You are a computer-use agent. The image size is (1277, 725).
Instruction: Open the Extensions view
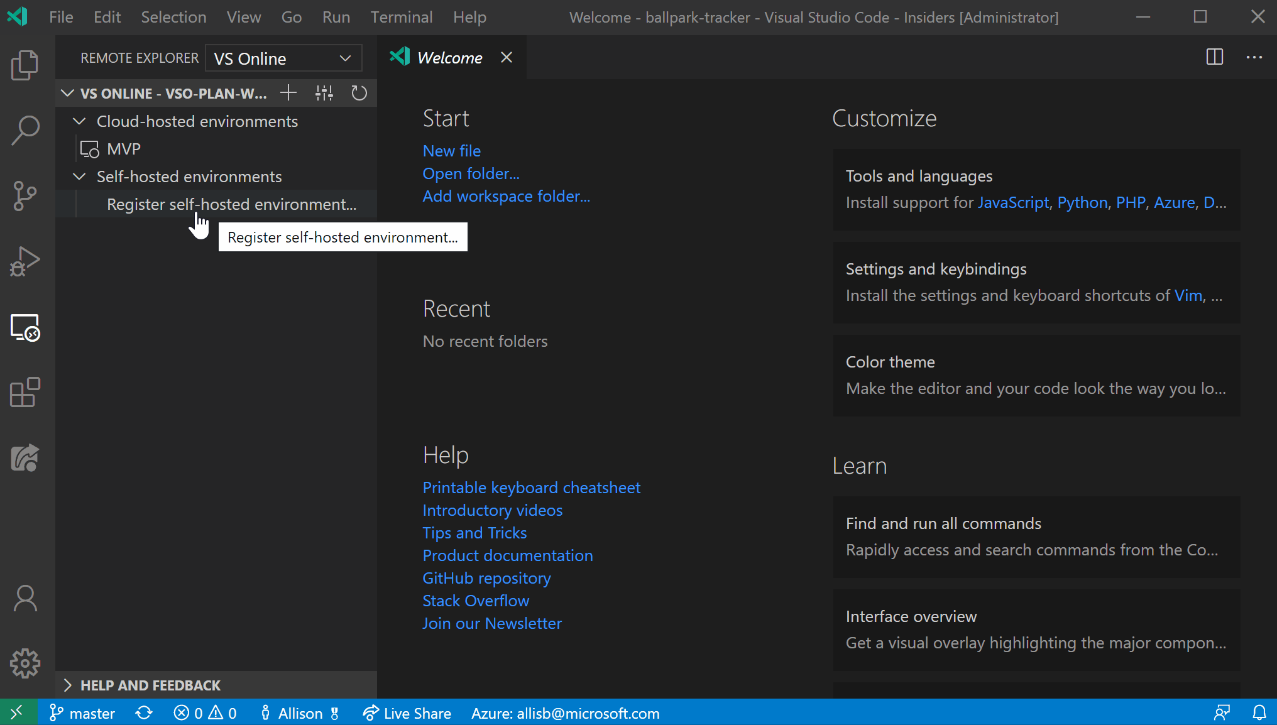point(25,393)
